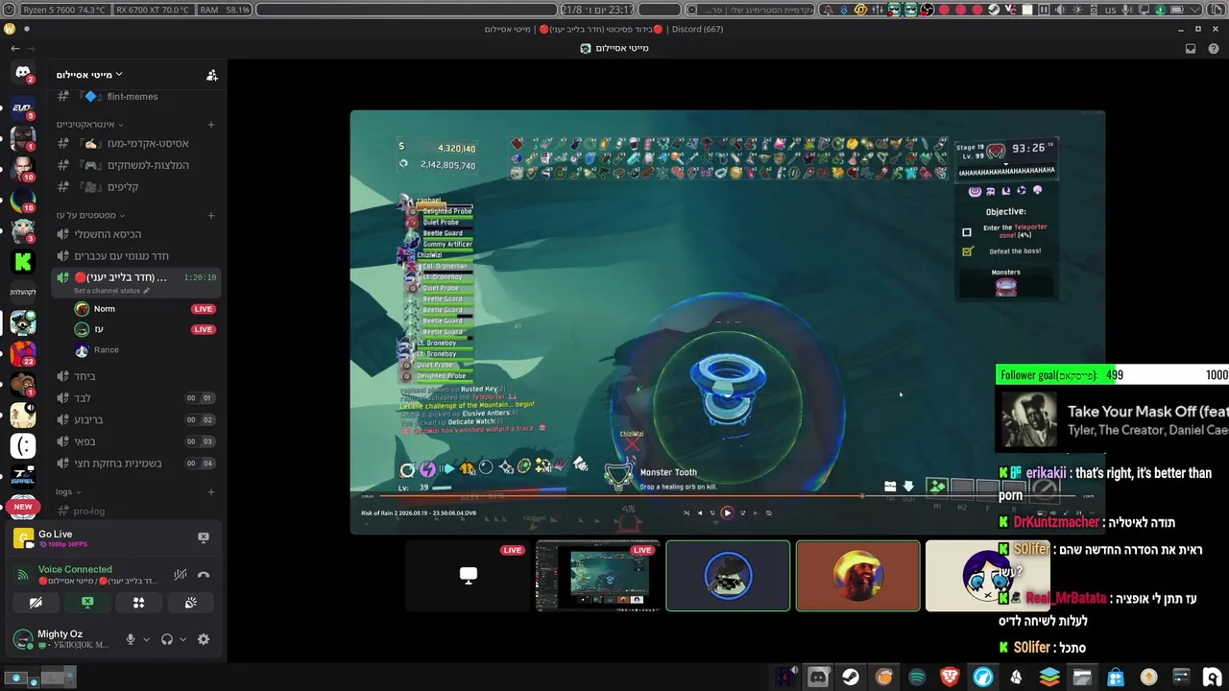Viewport: 1229px width, 691px height.
Task: Jump to NEW unread servers
Action: (x=23, y=507)
